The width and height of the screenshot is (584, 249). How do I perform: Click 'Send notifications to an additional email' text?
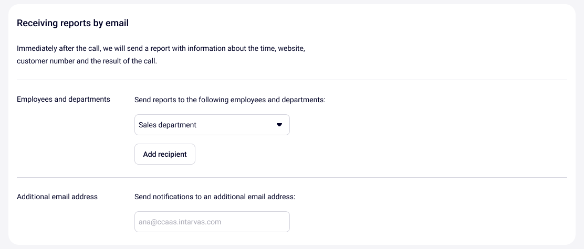tap(215, 197)
